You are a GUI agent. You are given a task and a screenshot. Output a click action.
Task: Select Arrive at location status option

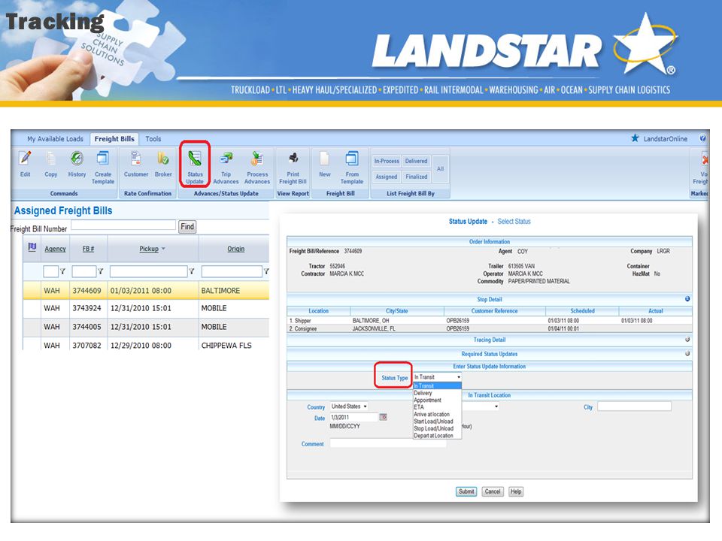[x=437, y=415]
